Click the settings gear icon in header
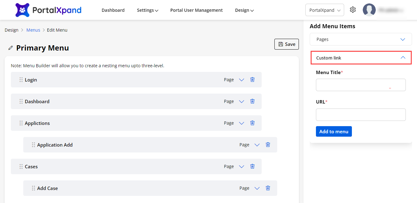The image size is (417, 203). [x=353, y=10]
